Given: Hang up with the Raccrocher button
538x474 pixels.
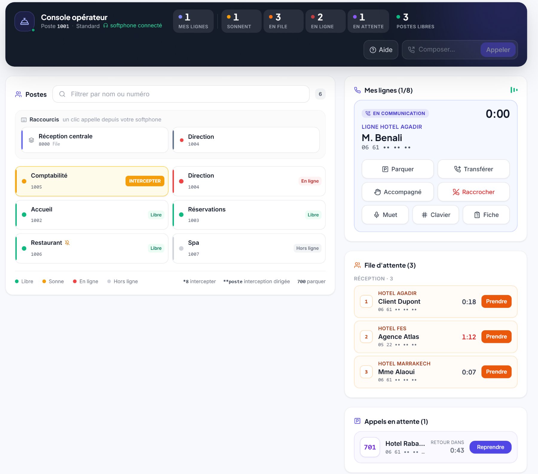Looking at the screenshot, I should (473, 192).
